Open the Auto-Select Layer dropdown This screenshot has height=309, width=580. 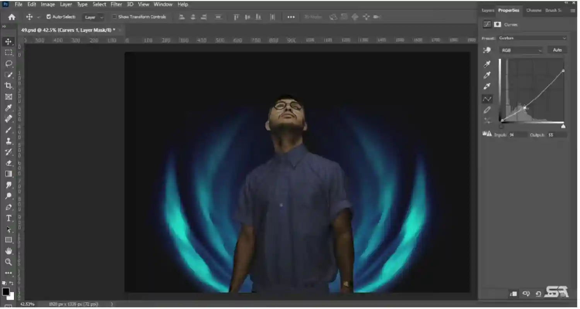pos(94,17)
